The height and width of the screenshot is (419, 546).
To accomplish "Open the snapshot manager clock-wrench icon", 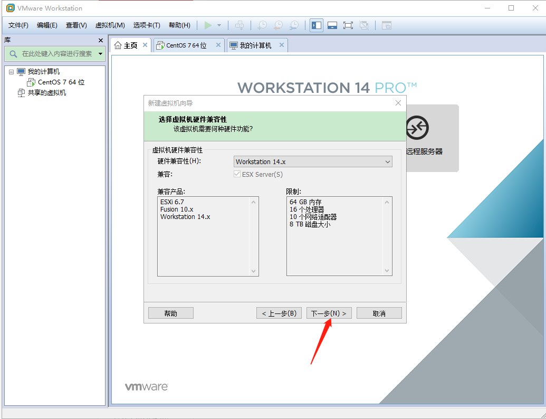I will 294,25.
